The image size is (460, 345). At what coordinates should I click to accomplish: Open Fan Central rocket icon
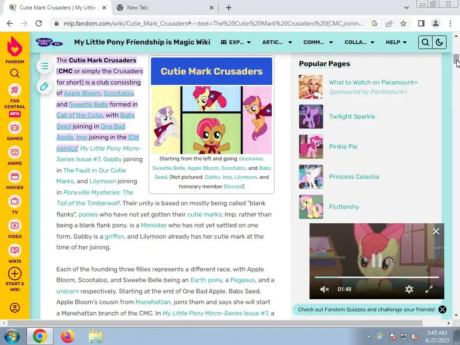click(x=15, y=90)
